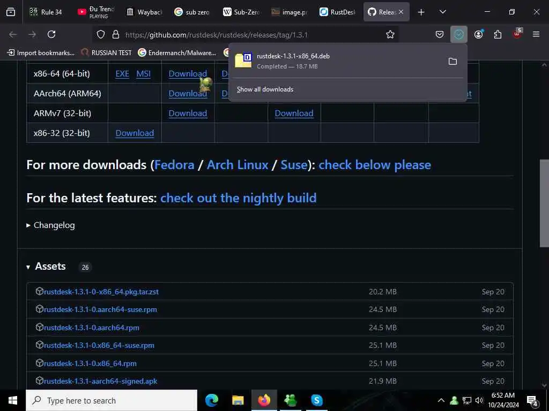Viewport: 549px width, 411px height.
Task: Follow the check below please link
Action: coord(375,165)
